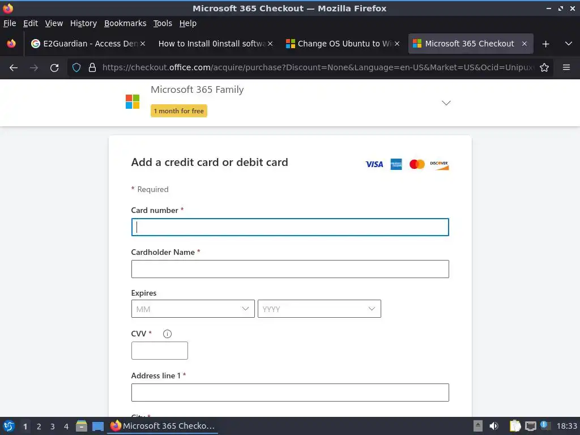Screen dimensions: 580x435
Task: Switch to workspace 4
Action: click(66, 427)
